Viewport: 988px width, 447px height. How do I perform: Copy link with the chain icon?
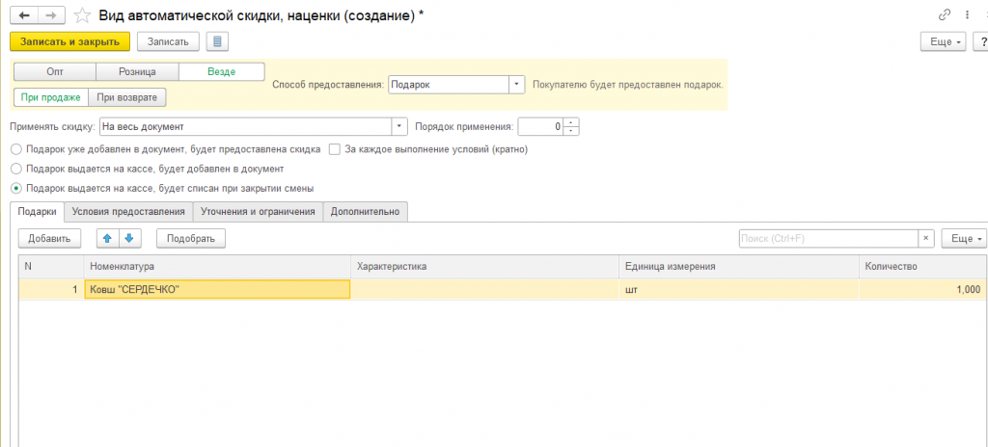click(944, 14)
